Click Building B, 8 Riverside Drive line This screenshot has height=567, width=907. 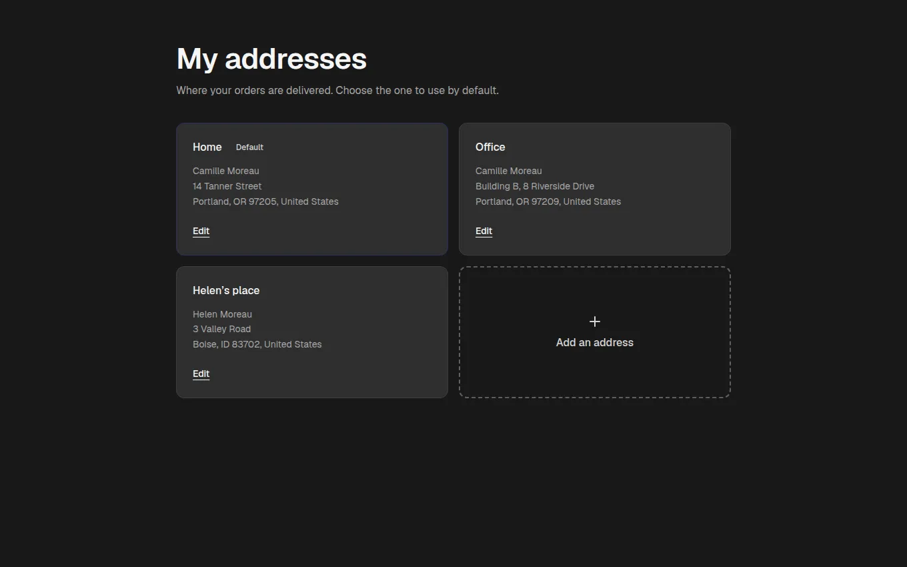pos(535,186)
